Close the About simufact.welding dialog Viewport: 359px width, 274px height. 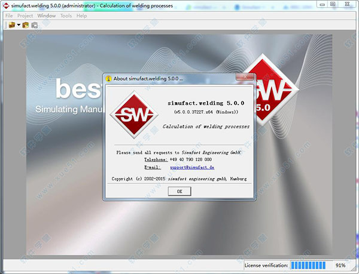pos(245,77)
